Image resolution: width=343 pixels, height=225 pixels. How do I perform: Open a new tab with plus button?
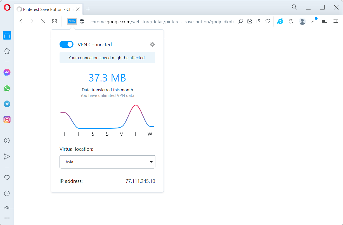pos(88,9)
